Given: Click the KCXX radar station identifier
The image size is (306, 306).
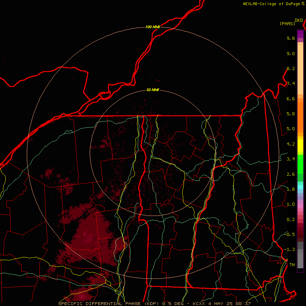Looking at the screenshot, I should (x=199, y=304).
